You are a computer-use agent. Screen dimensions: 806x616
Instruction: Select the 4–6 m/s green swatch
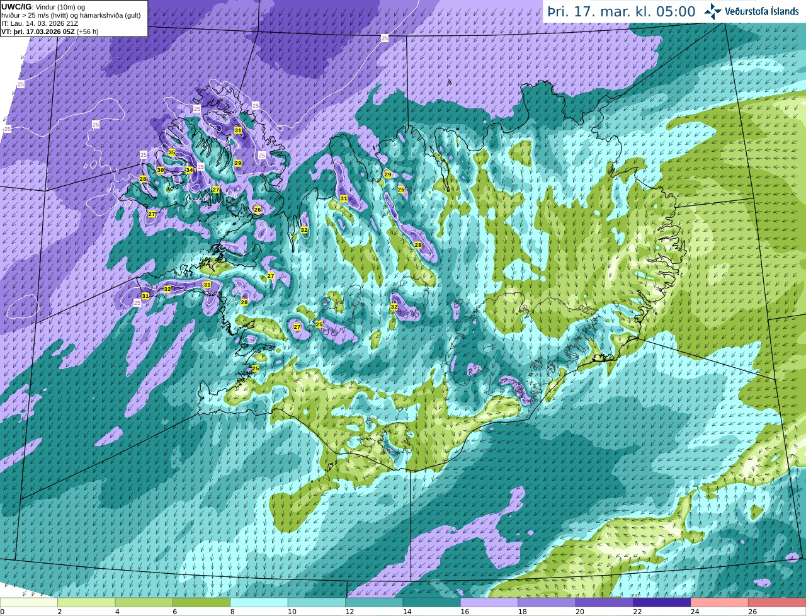pos(144,602)
